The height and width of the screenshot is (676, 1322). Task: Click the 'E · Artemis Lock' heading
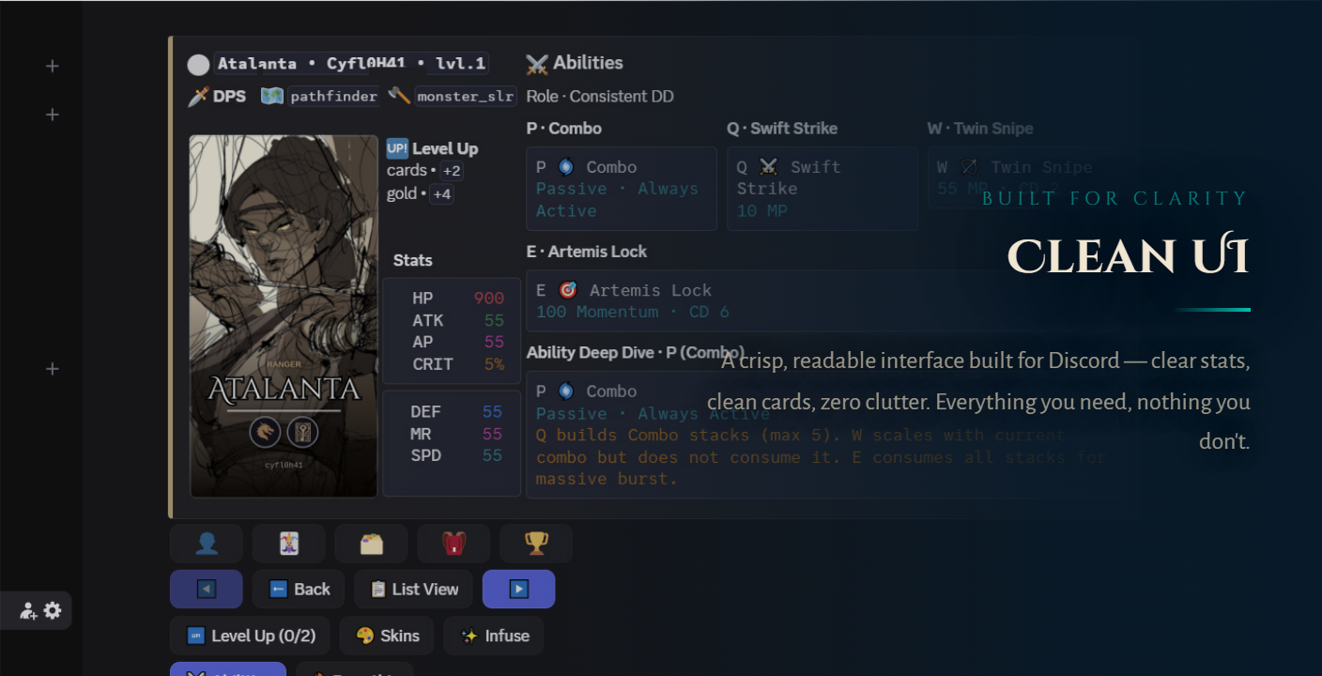coord(587,252)
